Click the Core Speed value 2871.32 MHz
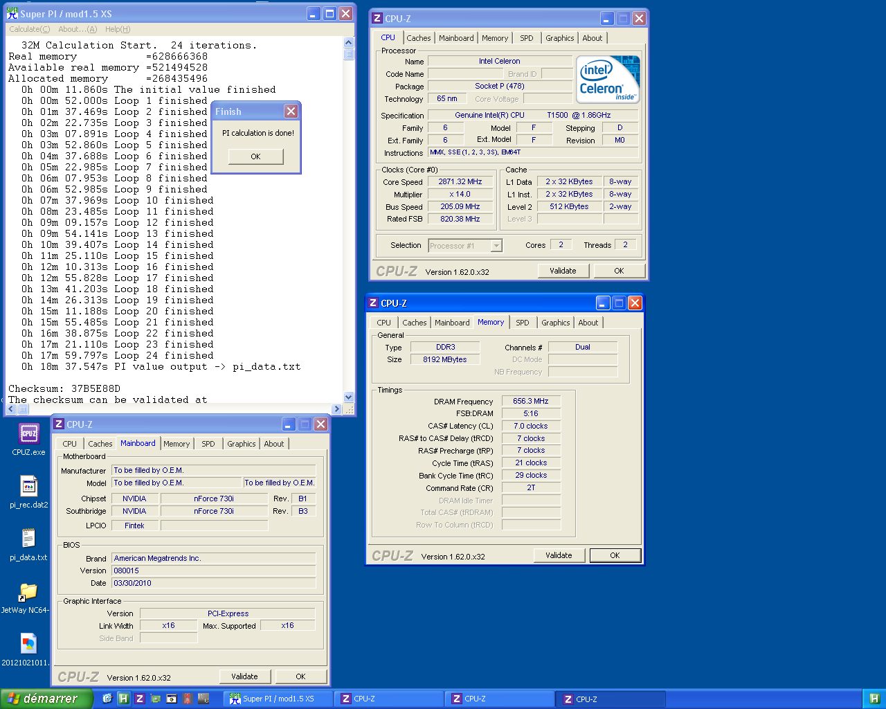The height and width of the screenshot is (709, 886). (x=460, y=181)
